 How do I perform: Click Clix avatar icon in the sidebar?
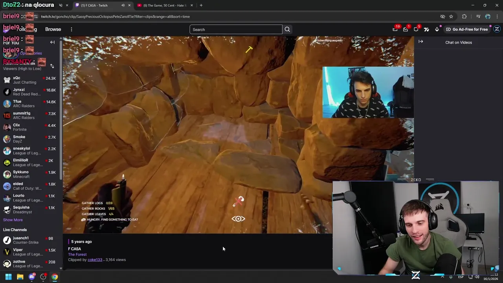tap(7, 127)
